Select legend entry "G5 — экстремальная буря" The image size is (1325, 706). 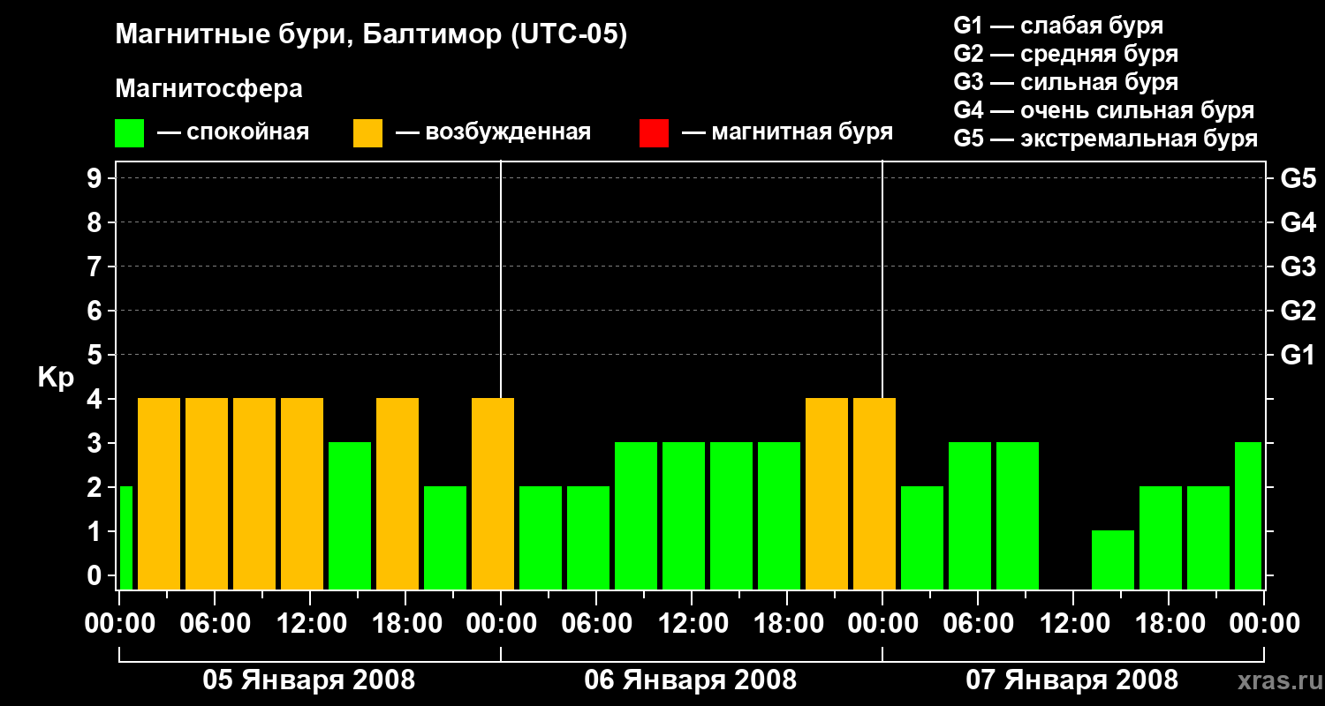tap(1105, 139)
